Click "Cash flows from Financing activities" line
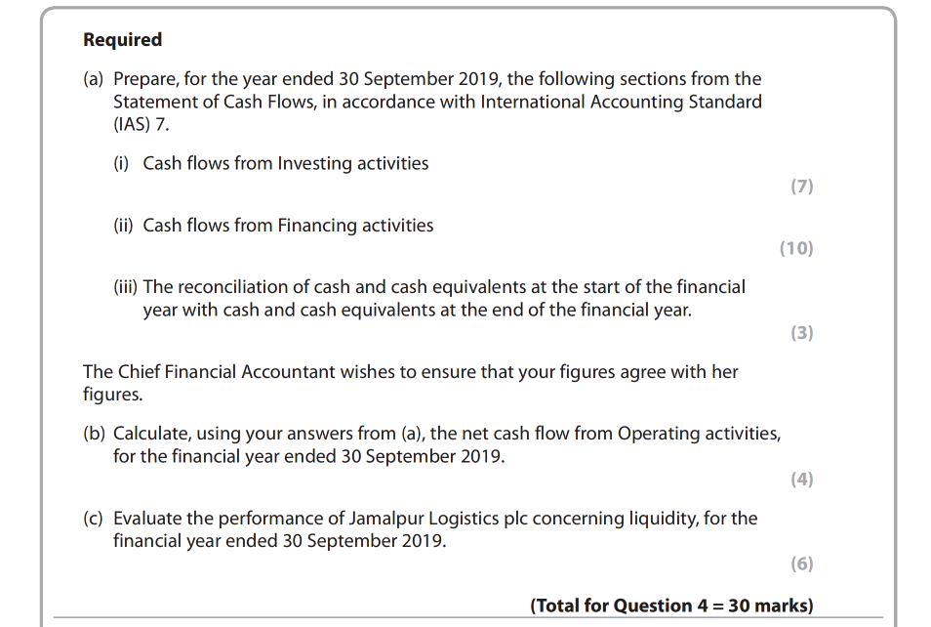 (x=288, y=226)
